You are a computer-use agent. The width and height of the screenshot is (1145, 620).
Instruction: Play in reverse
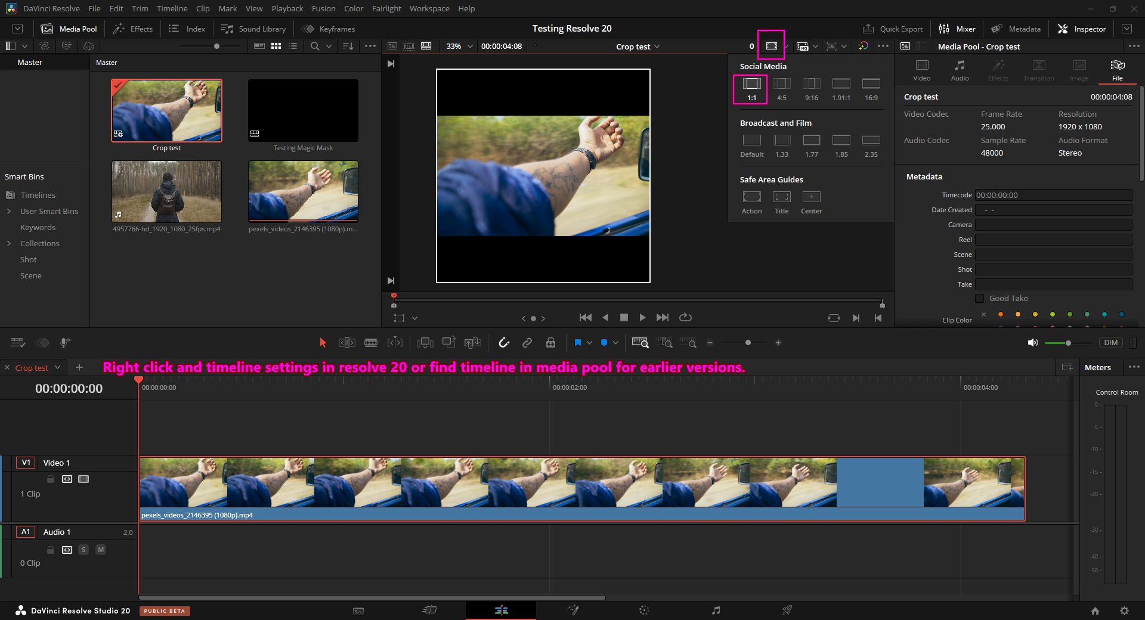pos(605,318)
